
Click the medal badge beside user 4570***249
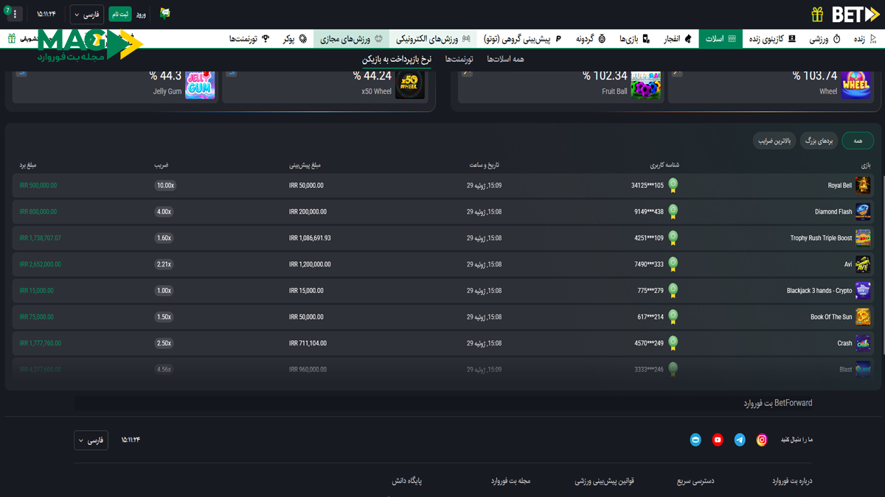coord(673,343)
